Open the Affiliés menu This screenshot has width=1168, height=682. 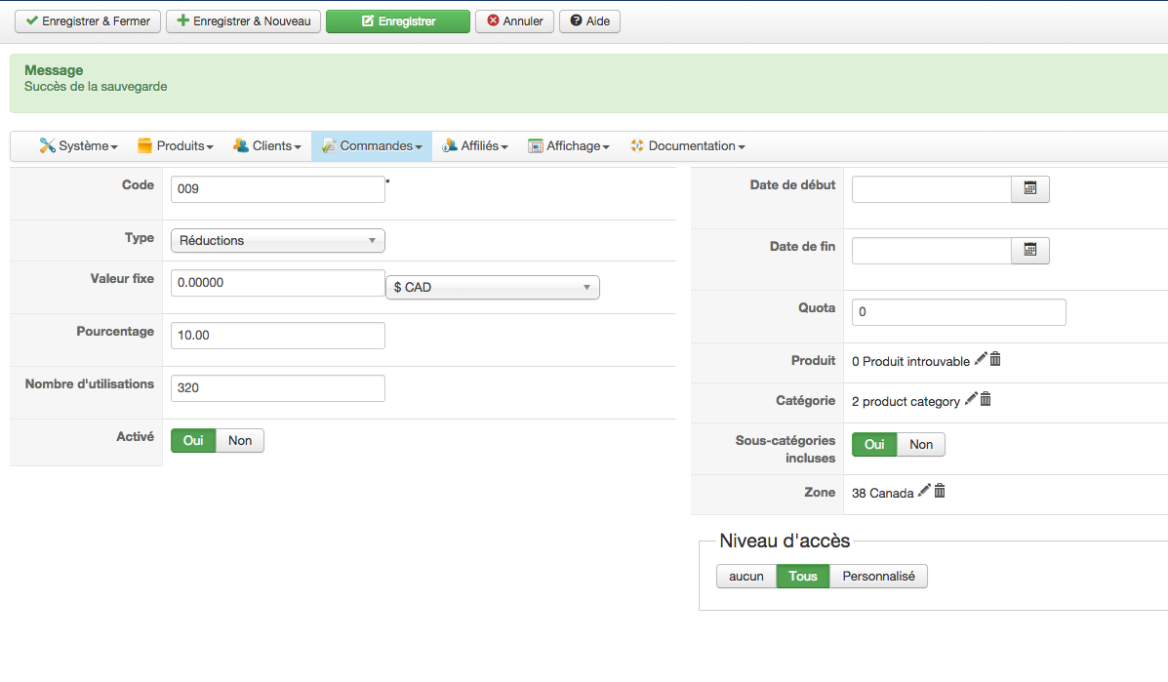[475, 146]
